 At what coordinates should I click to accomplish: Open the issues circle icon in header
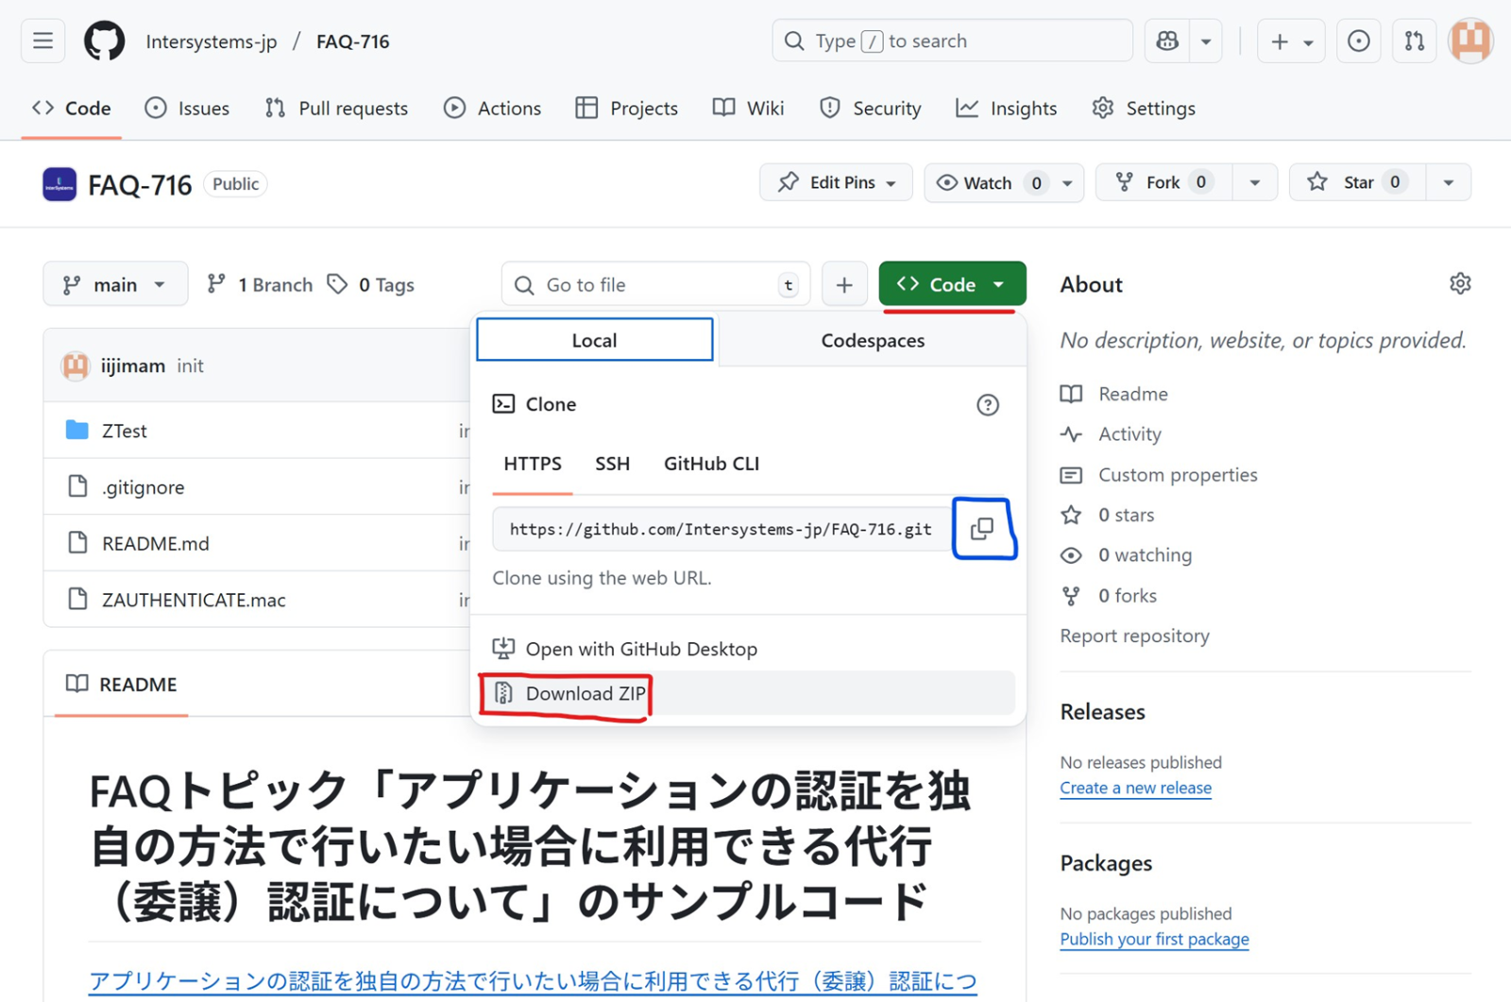click(1358, 41)
